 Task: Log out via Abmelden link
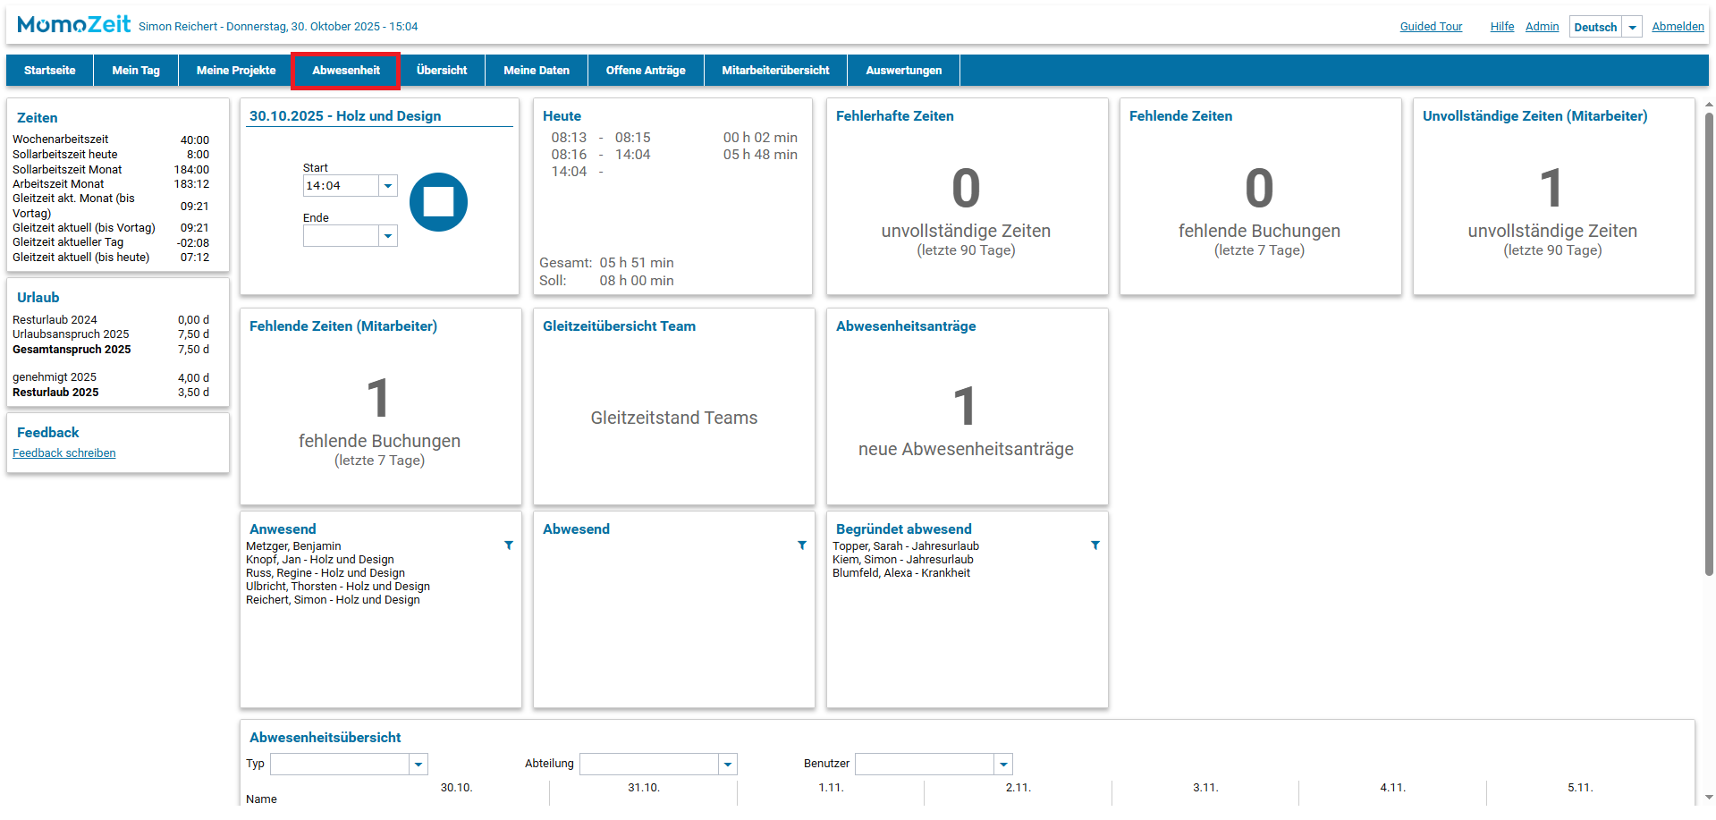[1678, 27]
